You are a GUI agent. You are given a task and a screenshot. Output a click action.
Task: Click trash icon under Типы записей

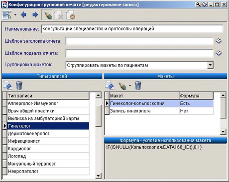point(19,86)
